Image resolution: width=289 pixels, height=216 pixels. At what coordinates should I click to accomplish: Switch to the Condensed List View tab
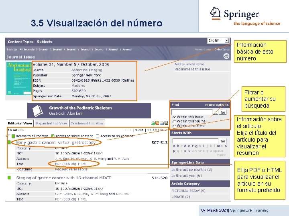pyautogui.click(x=87, y=123)
